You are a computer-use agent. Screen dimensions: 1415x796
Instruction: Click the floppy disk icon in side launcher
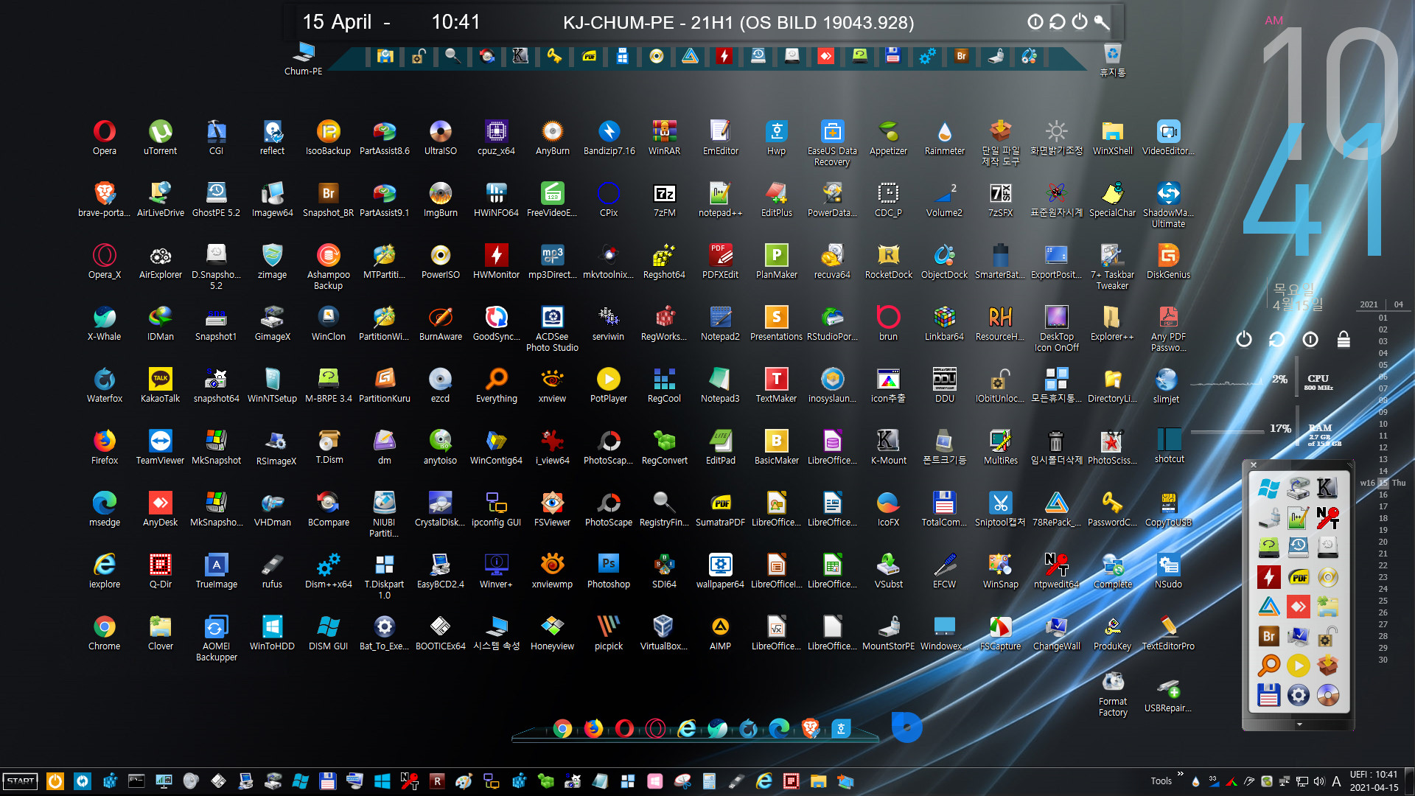(1268, 695)
